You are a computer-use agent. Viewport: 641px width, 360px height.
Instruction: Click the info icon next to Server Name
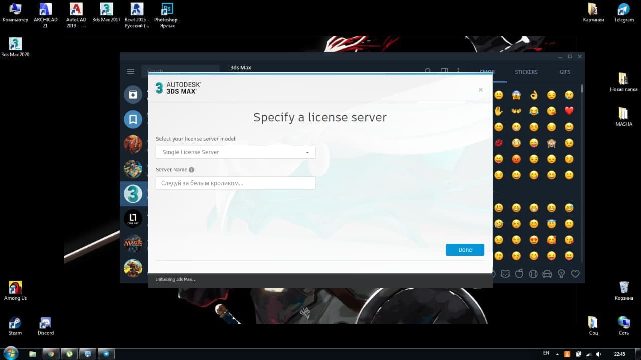pos(191,170)
